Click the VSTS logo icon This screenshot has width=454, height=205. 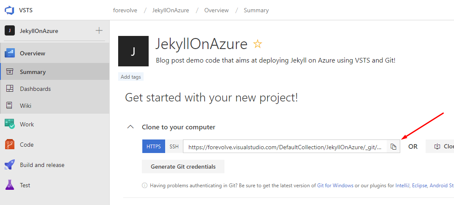pyautogui.click(x=10, y=10)
